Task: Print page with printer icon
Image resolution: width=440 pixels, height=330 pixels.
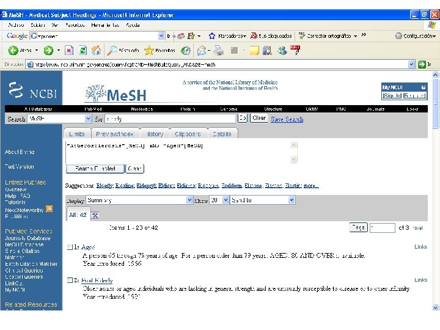Action: 219,51
